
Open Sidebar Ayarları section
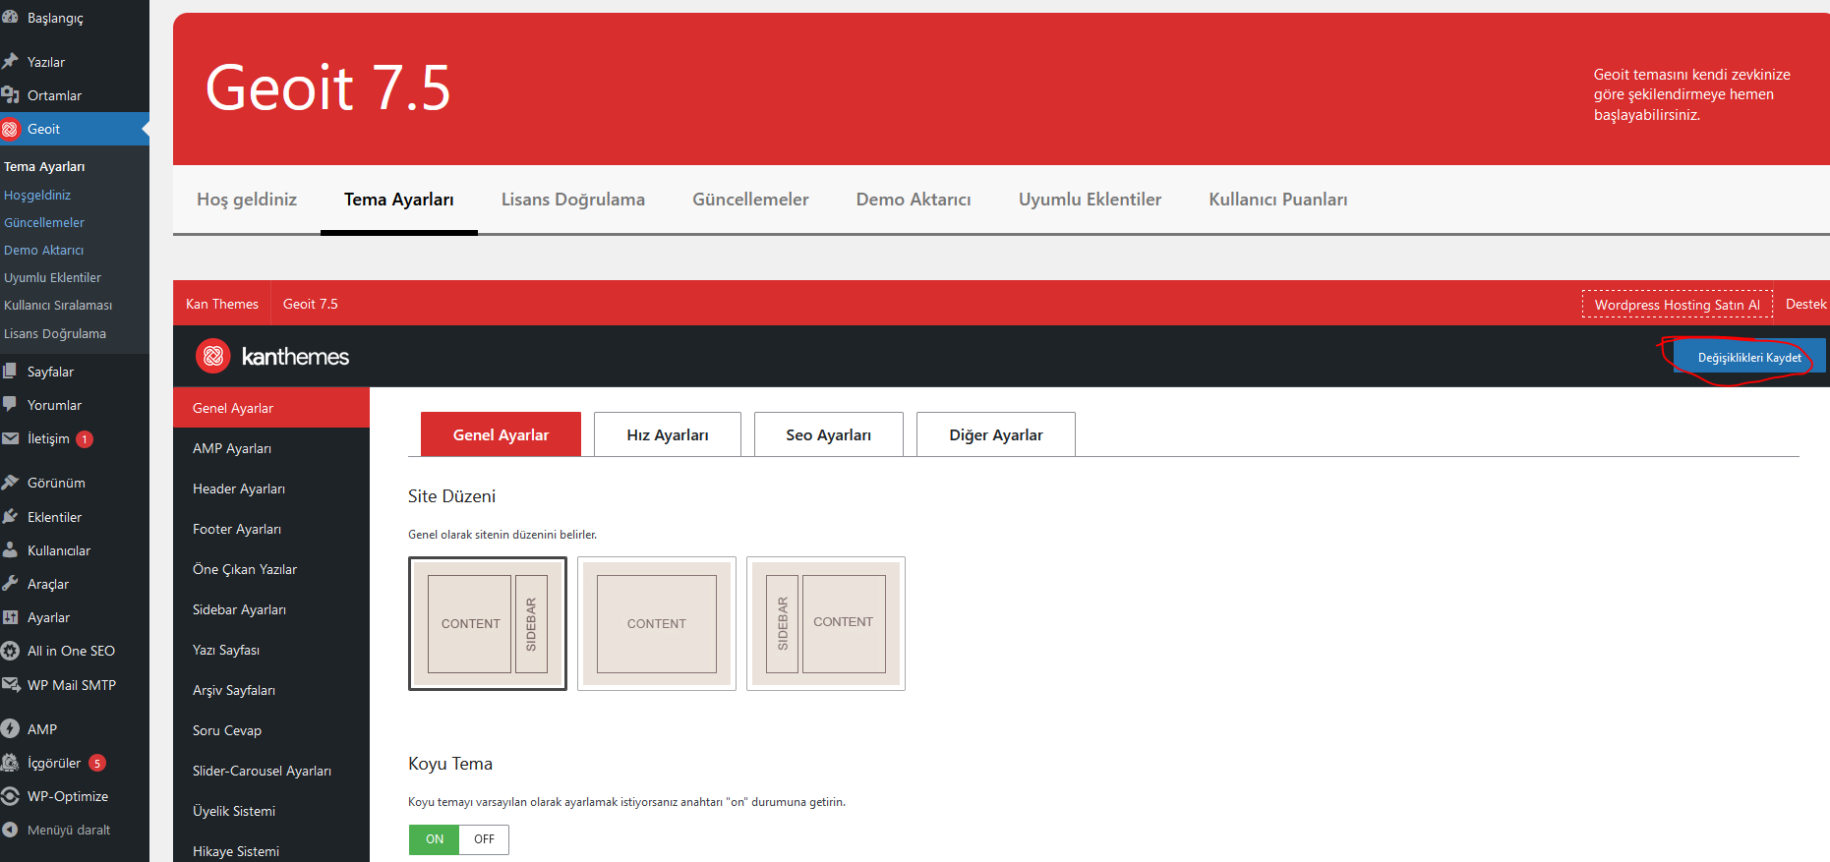271,609
